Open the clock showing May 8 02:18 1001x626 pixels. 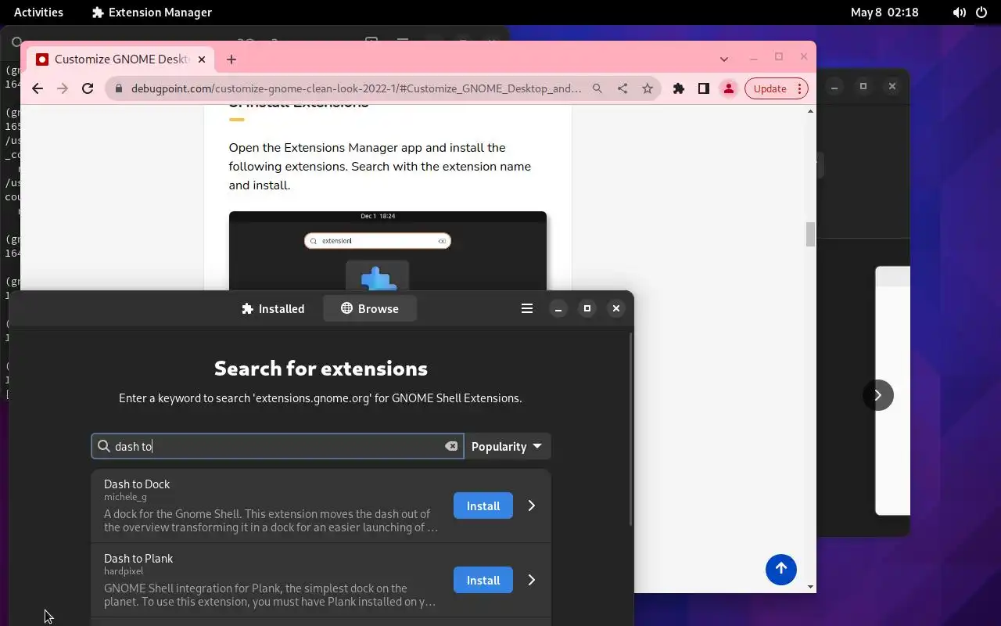[884, 12]
